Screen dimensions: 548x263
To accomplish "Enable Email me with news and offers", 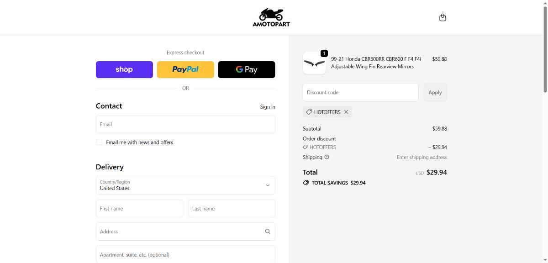I will [x=99, y=142].
